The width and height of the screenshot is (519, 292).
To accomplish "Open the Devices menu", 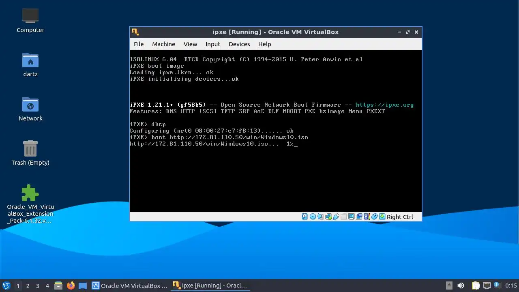I will 239,44.
